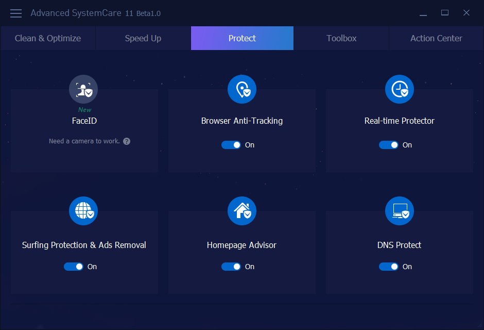Disable the Browser Anti-Tracking toggle
Screen dimensions: 484x330
pyautogui.click(x=231, y=145)
